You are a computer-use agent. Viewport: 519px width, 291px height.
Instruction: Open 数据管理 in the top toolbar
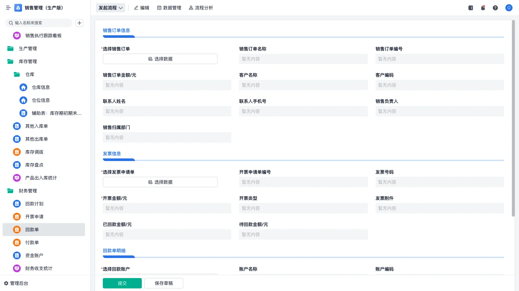click(x=169, y=8)
